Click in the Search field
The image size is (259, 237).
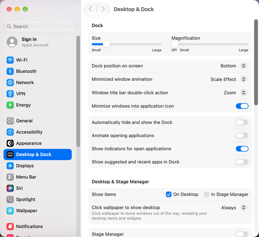click(x=41, y=26)
